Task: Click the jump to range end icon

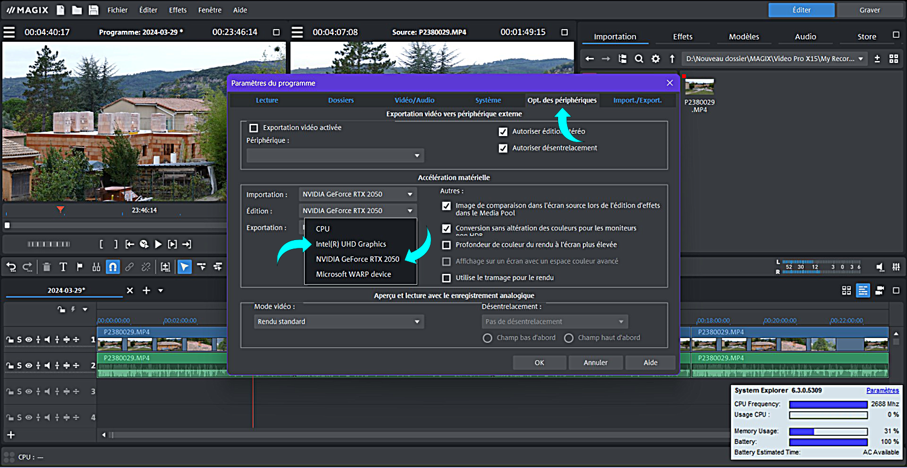Action: click(187, 244)
